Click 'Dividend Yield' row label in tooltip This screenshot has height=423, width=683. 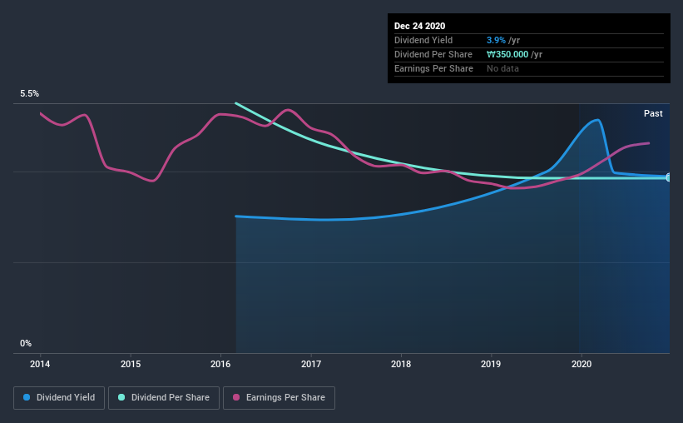(423, 40)
